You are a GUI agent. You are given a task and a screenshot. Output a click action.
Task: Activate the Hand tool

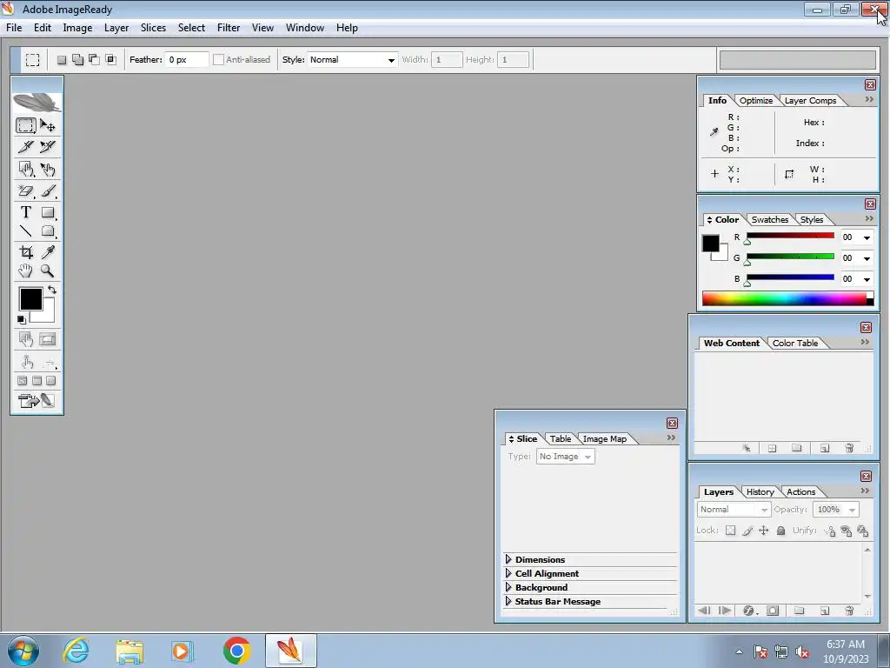tap(25, 271)
